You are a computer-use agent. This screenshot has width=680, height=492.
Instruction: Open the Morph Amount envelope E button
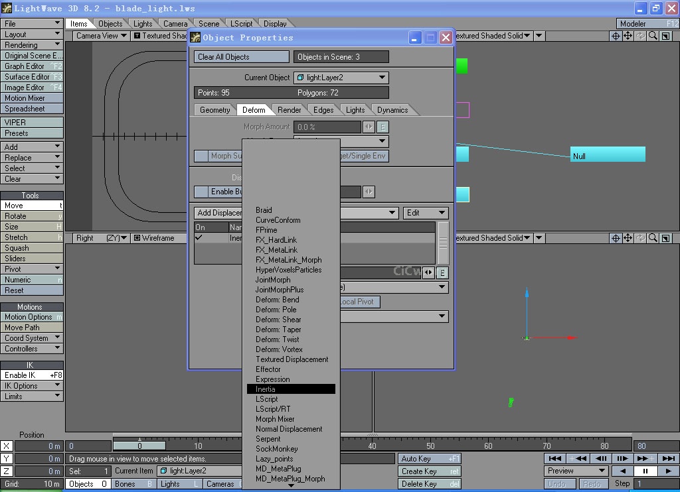pos(382,127)
